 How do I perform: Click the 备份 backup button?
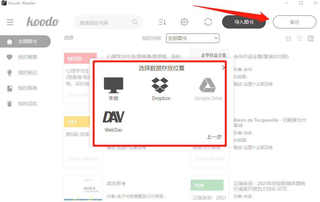pos(294,22)
